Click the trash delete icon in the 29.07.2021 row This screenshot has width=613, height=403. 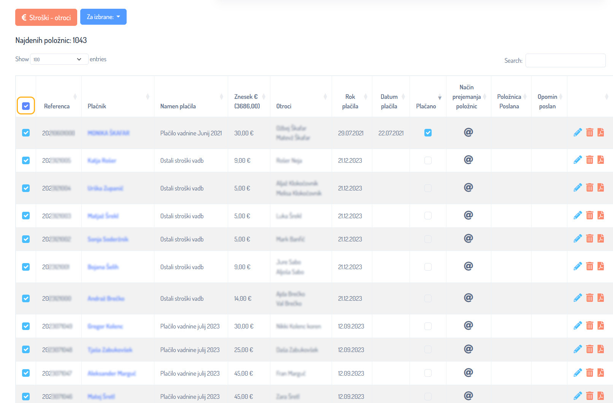tap(589, 132)
